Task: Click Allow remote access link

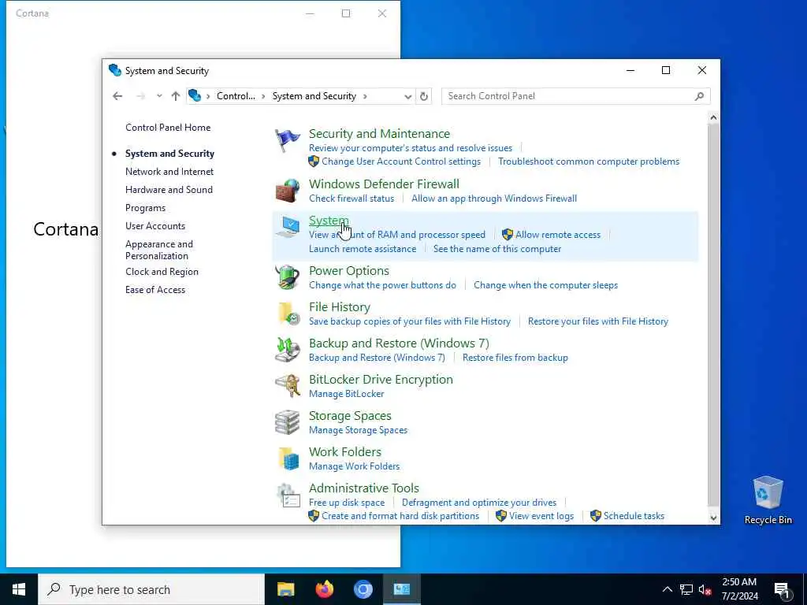Action: [x=558, y=235]
